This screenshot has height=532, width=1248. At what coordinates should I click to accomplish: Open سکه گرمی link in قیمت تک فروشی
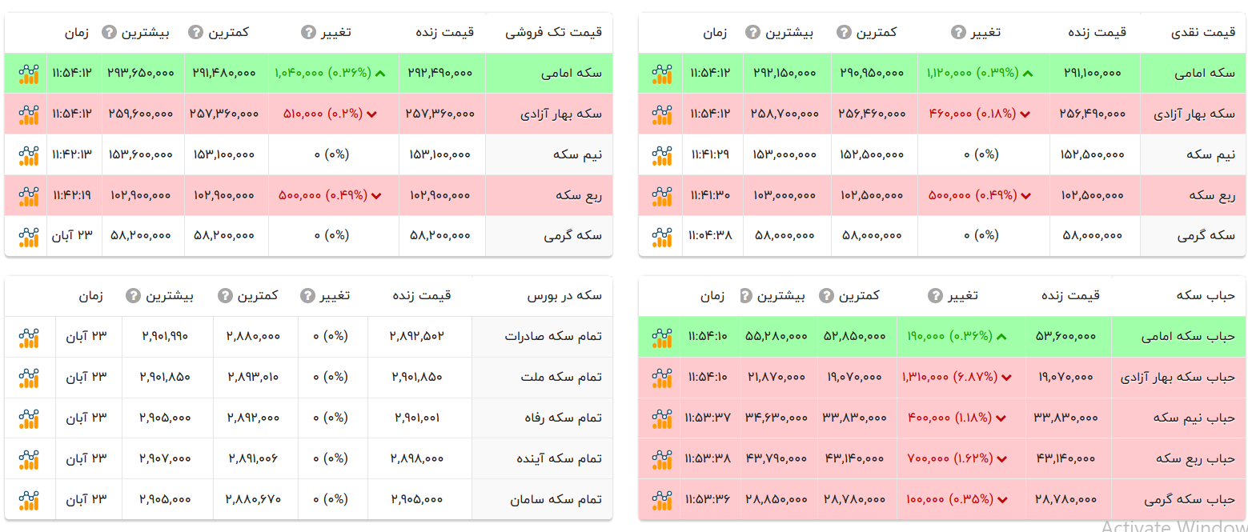(x=572, y=236)
